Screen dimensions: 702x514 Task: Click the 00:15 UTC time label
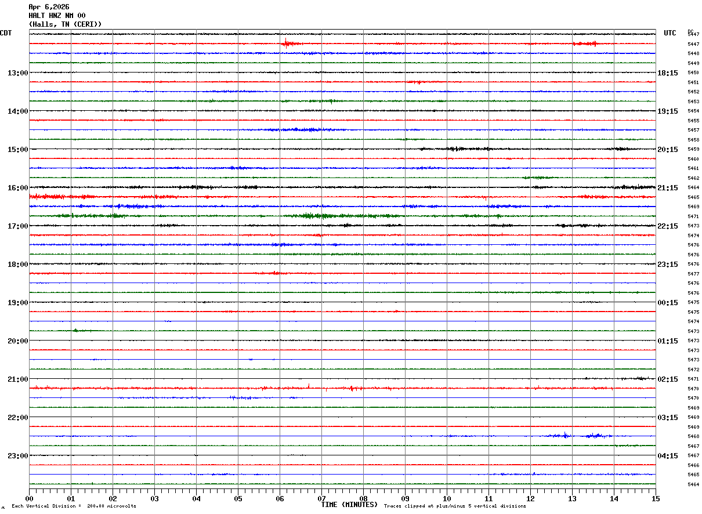[668, 303]
